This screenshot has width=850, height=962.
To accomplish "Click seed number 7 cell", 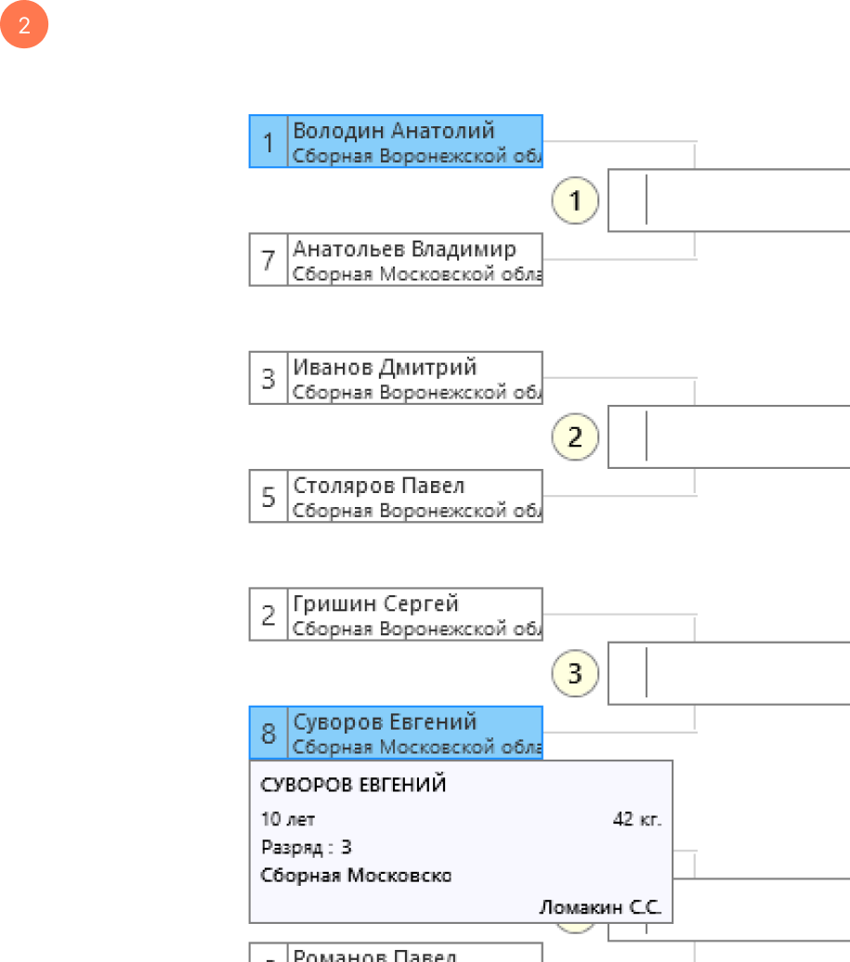I will 268,260.
